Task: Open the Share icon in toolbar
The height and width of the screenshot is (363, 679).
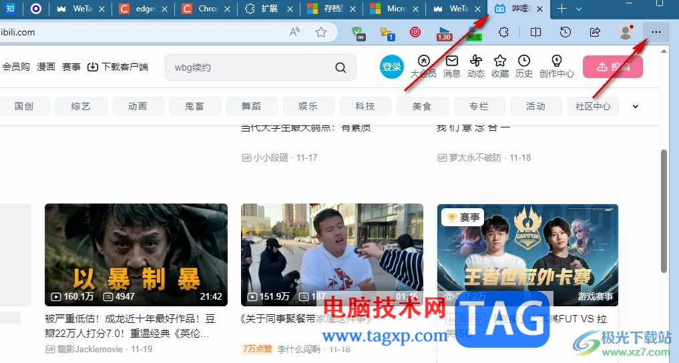Action: point(595,32)
